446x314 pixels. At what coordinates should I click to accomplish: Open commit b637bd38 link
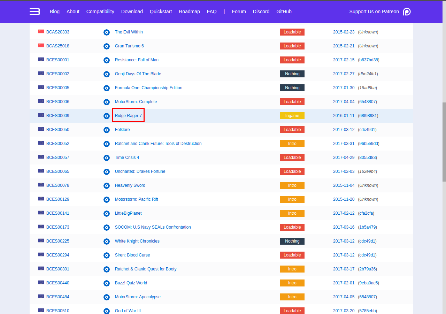369,60
